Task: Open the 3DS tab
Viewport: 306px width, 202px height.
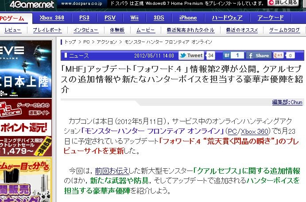Action: (159, 18)
